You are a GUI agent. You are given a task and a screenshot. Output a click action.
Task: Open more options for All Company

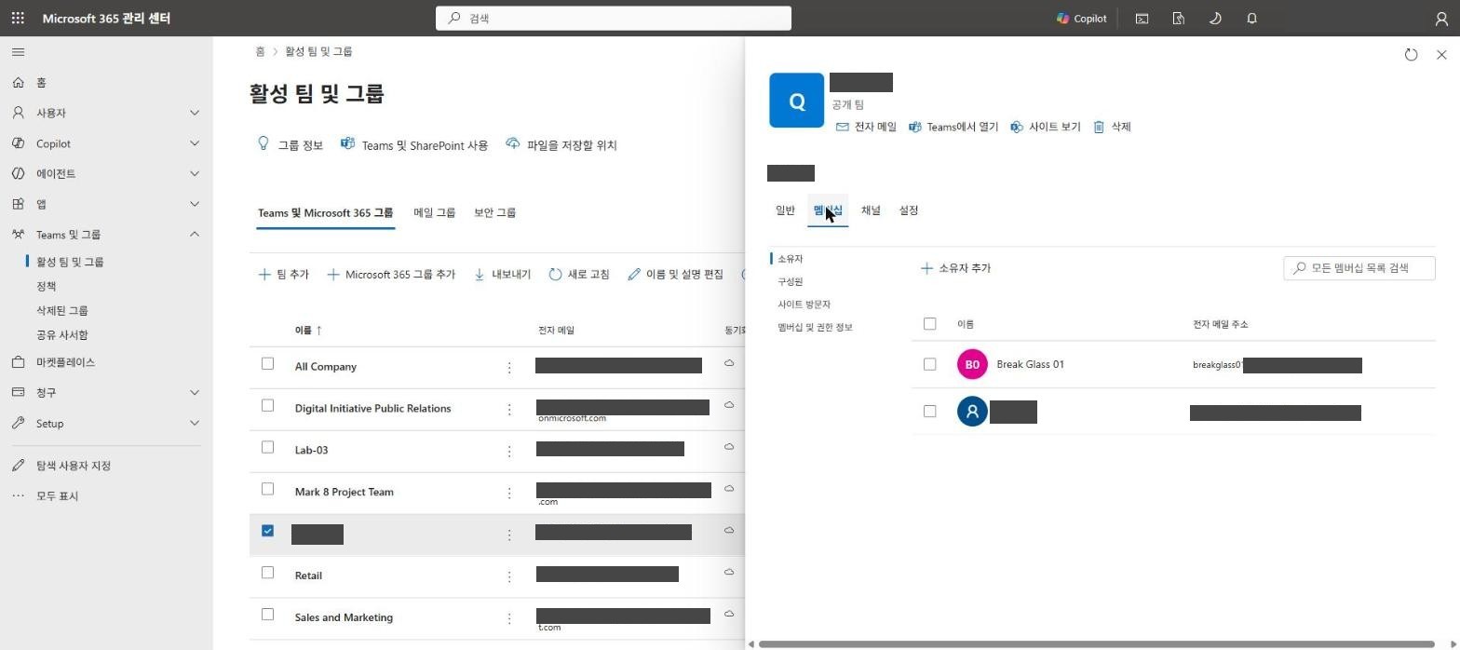pyautogui.click(x=509, y=368)
